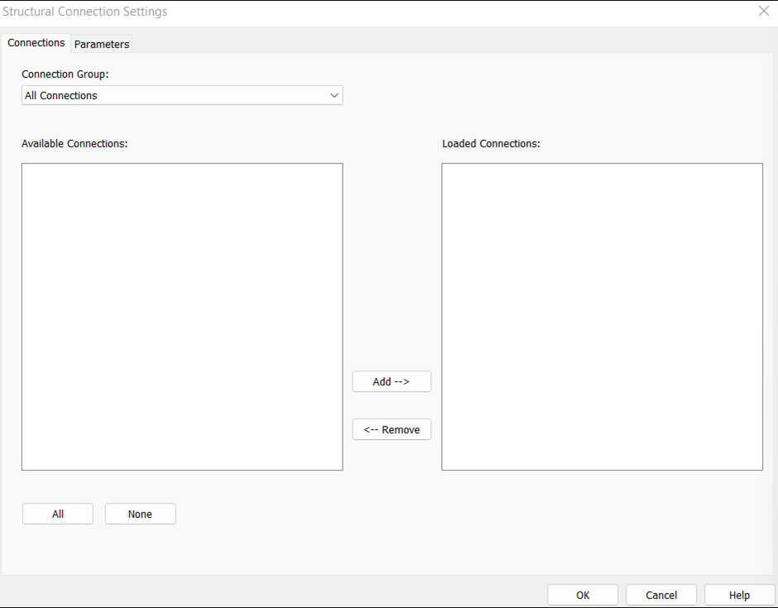Click the Add --> button

click(x=391, y=381)
